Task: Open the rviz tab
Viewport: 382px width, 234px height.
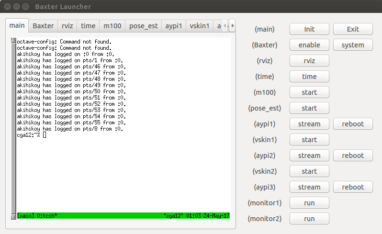Action: [67, 26]
